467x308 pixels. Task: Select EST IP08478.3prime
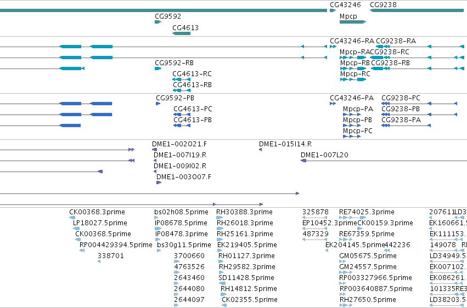pyautogui.click(x=182, y=234)
